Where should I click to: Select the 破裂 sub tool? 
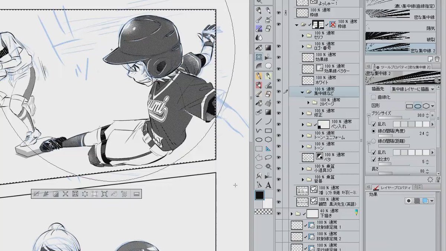(401, 38)
